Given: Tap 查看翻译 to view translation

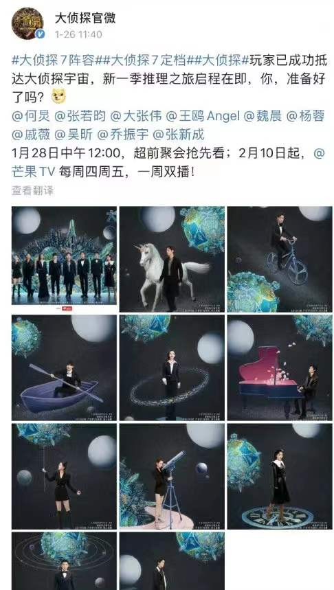Looking at the screenshot, I should [x=33, y=191].
